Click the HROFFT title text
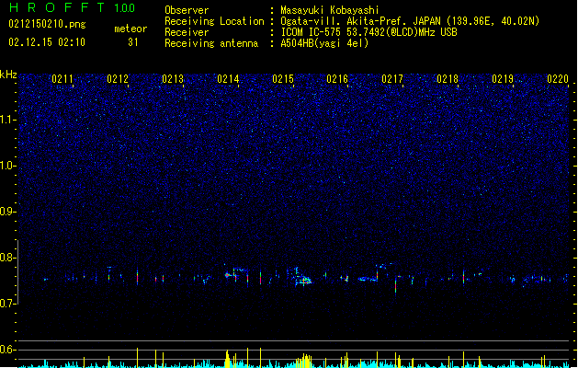 point(57,7)
